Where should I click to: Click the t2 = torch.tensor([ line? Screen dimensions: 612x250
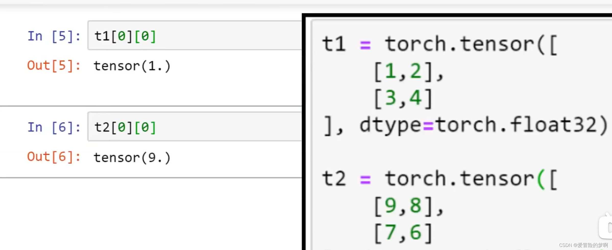(440, 179)
